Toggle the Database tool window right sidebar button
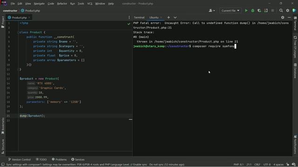298x167 pixels. 295,71
